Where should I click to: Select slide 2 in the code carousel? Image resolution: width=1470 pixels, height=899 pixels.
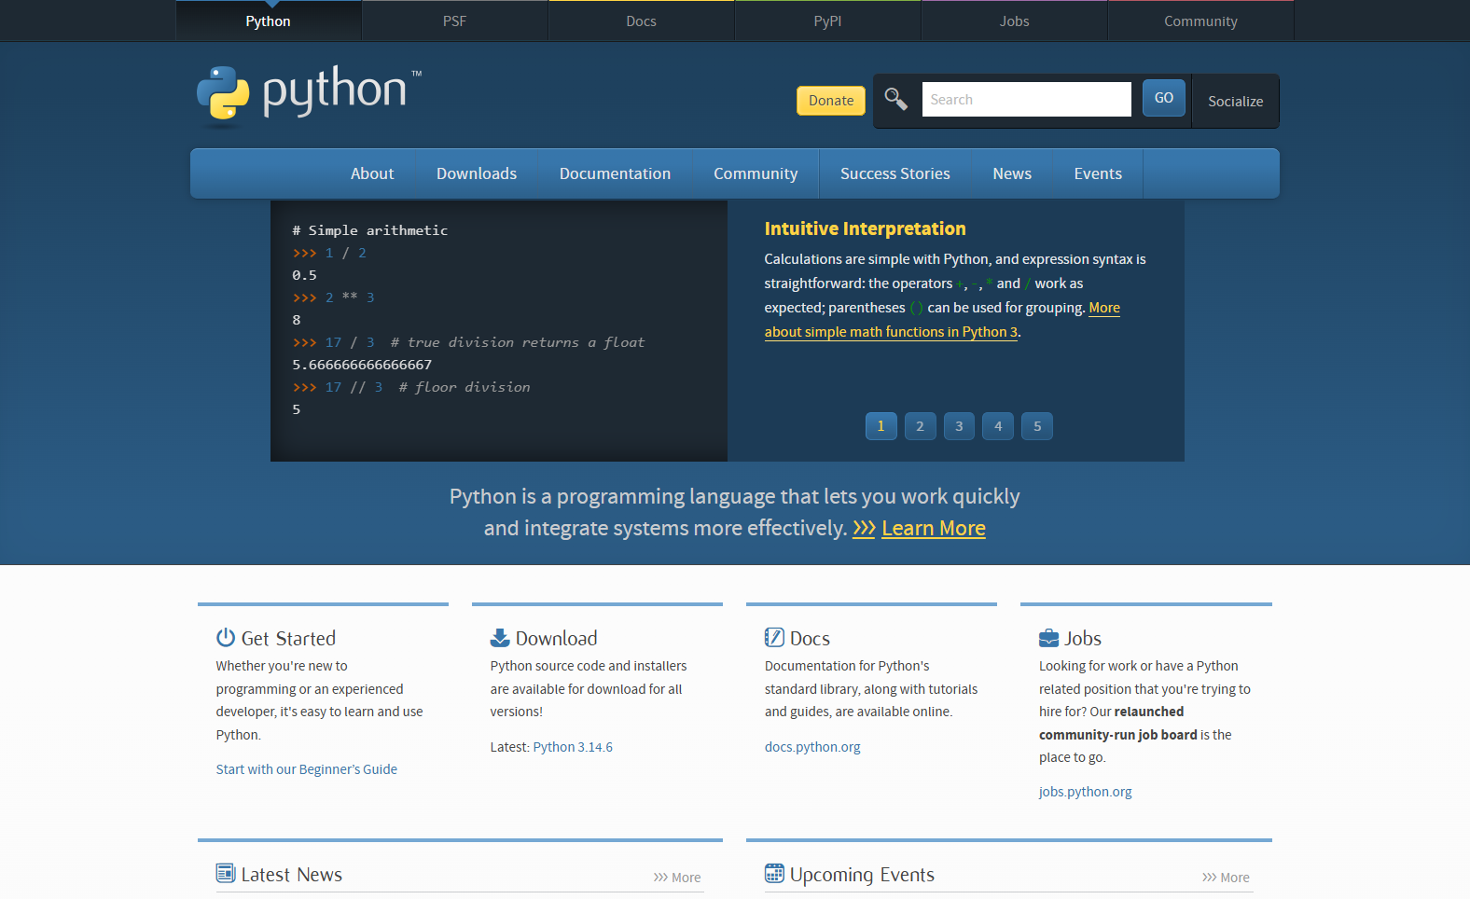pos(921,426)
